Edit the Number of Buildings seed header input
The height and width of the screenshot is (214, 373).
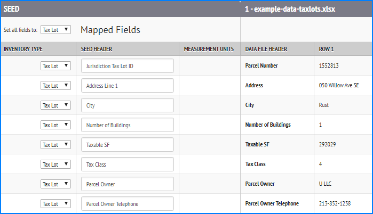[x=128, y=125]
